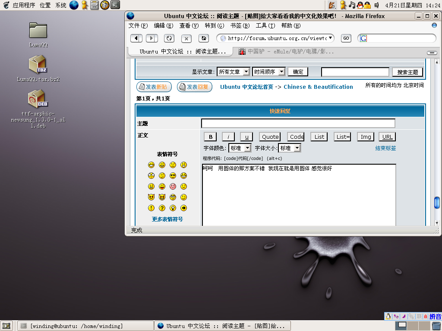The width and height of the screenshot is (442, 331).
Task: Insert the angry gritting-teeth smiley
Action: coord(152,186)
